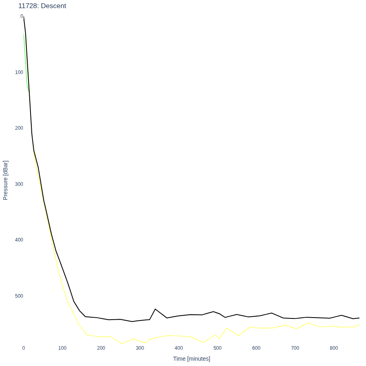Viewport: 366px width, 366px height.
Task: Click the y-axis tick label 300
Action: 19,184
